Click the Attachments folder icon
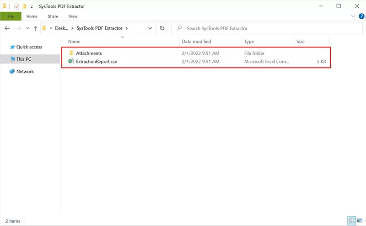This screenshot has width=366, height=226. (71, 53)
